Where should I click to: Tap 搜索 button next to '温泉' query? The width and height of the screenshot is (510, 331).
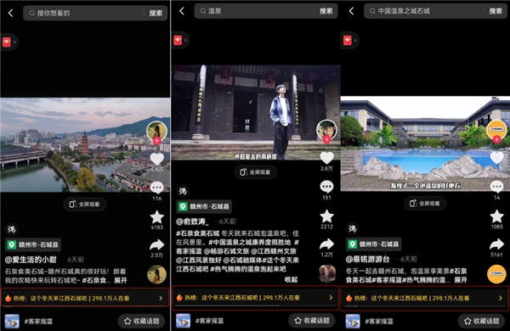click(326, 11)
